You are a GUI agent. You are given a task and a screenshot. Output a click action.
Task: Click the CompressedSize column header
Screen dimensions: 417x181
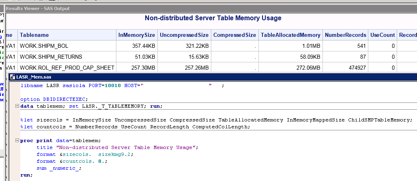pos(234,35)
